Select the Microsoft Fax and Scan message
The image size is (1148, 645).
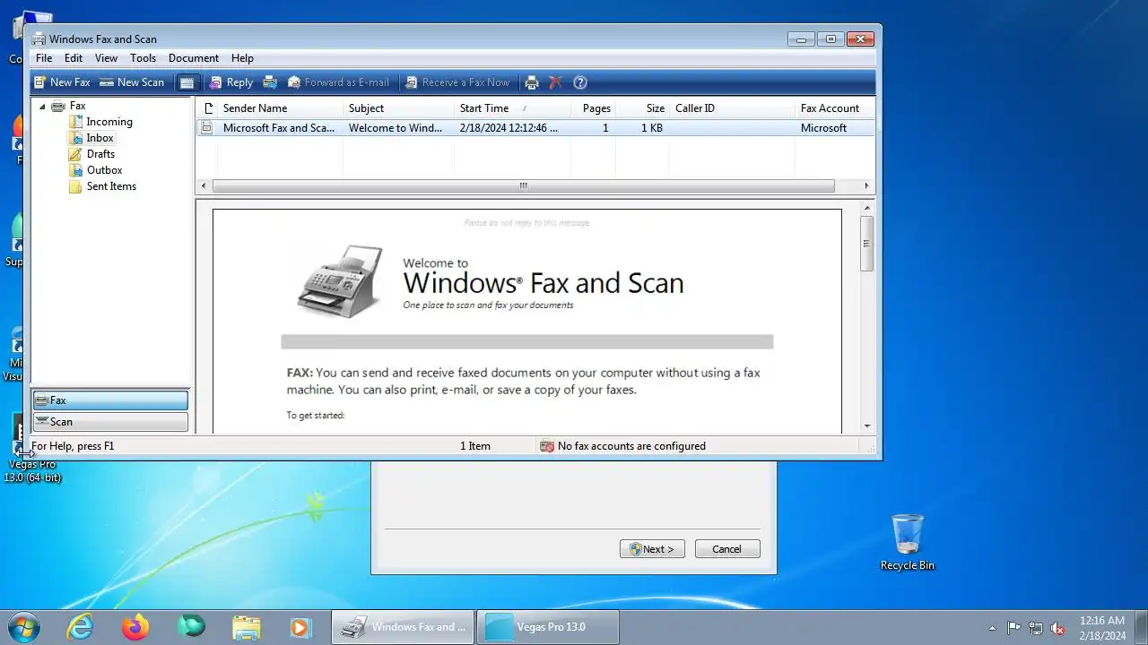535,128
